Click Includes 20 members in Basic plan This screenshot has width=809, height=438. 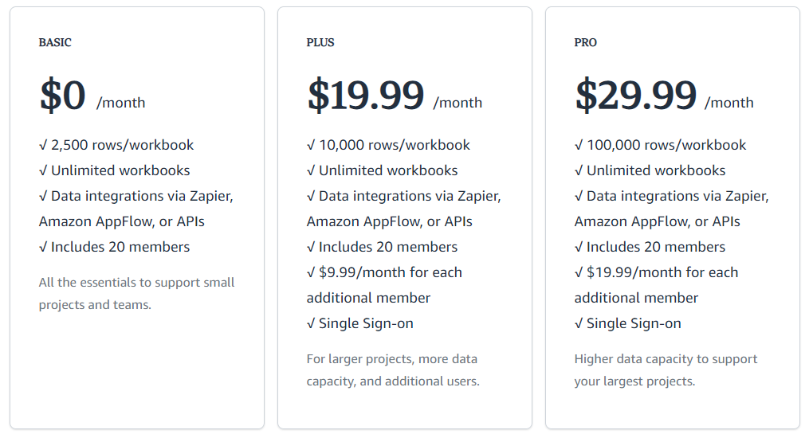[x=114, y=247]
